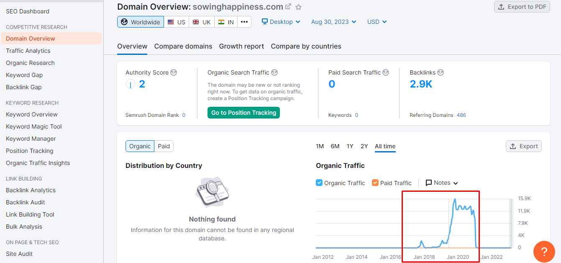The height and width of the screenshot is (263, 561).
Task: Click the Paid Search Traffic value 0
Action: [332, 84]
